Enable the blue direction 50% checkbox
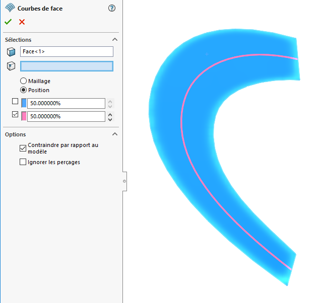This screenshot has height=303, width=321. click(15, 101)
